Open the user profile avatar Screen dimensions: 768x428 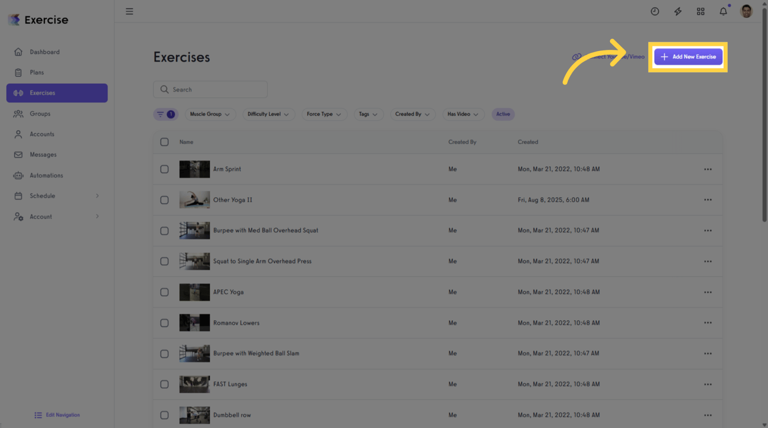(747, 11)
